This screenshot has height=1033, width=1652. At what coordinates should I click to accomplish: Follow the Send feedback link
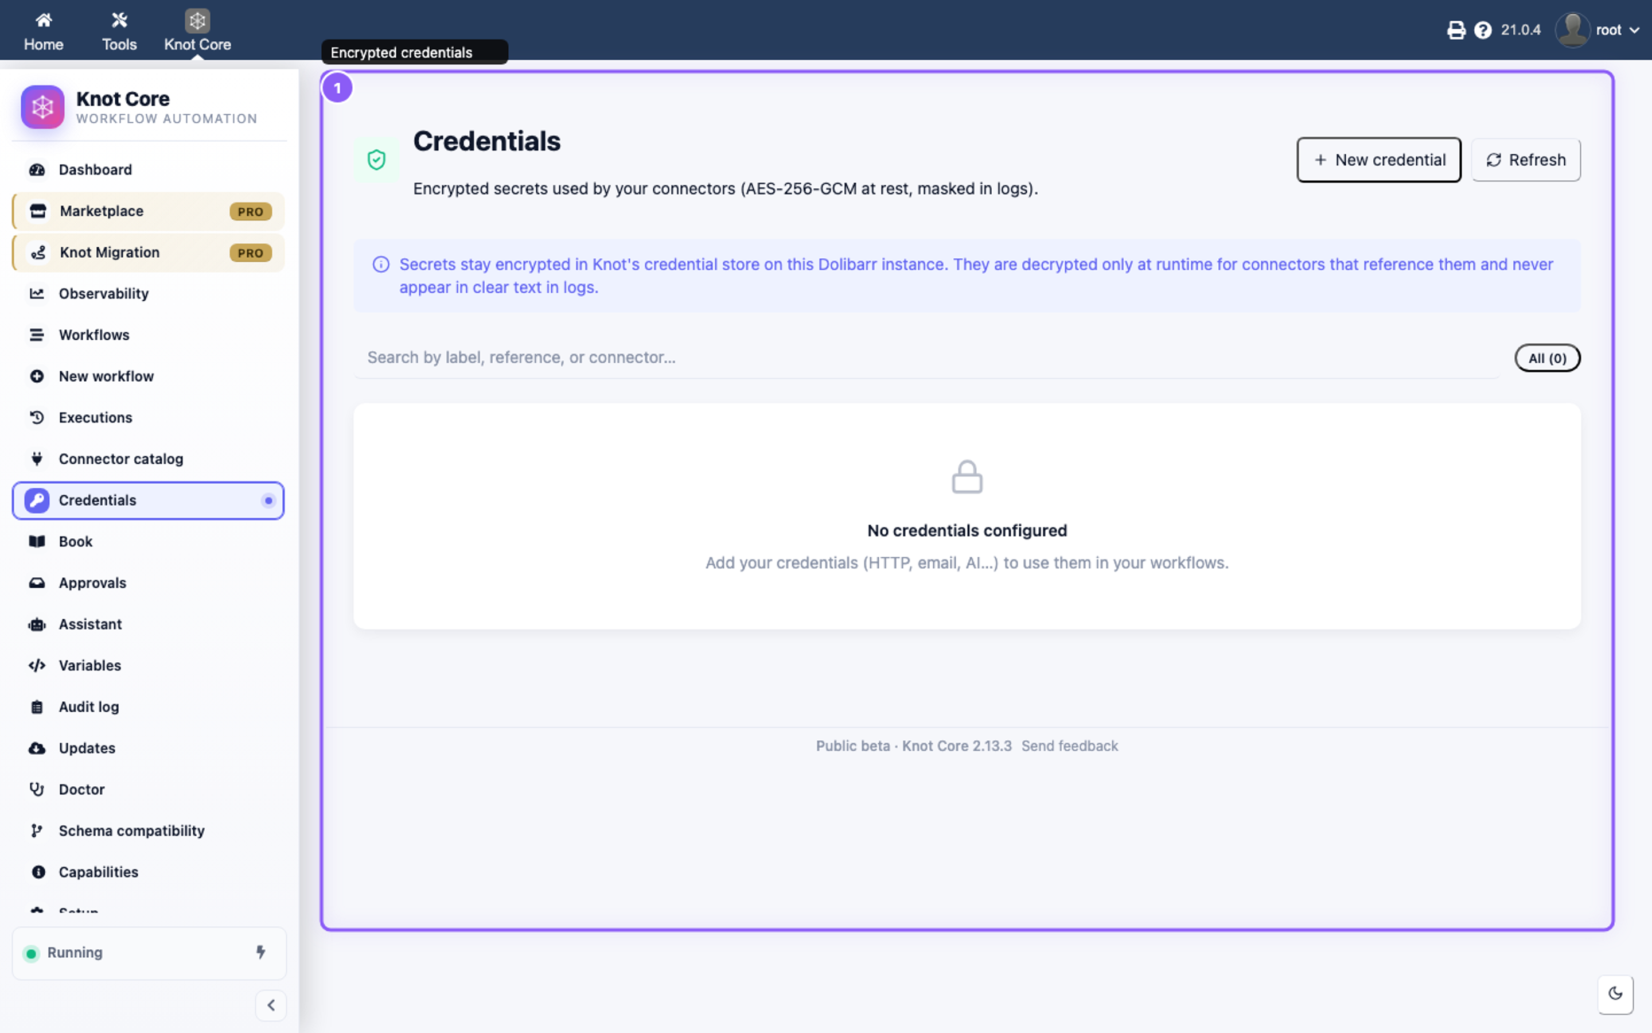coord(1069,746)
